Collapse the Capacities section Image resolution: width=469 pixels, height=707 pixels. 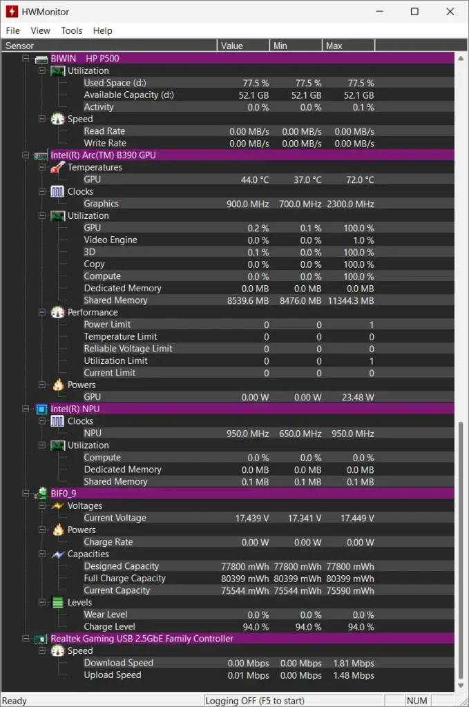tap(42, 554)
